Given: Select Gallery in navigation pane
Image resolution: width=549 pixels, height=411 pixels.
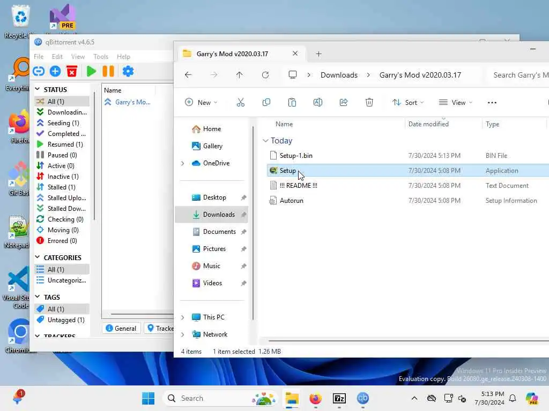Looking at the screenshot, I should pyautogui.click(x=212, y=146).
